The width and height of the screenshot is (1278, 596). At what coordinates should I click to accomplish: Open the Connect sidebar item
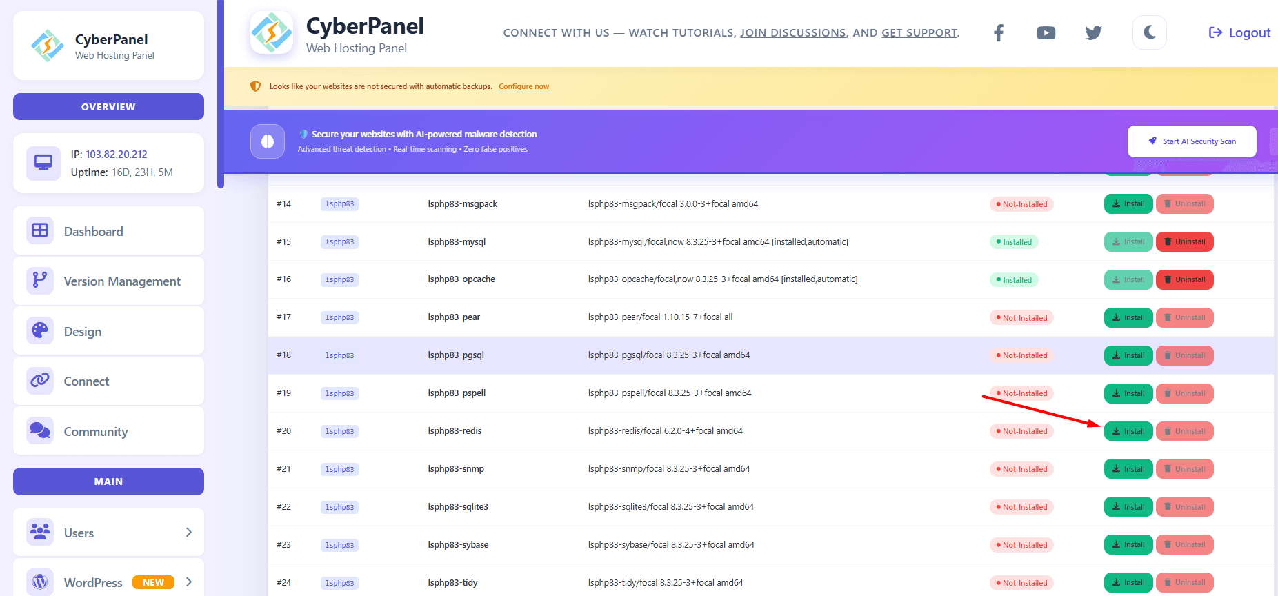[x=86, y=381]
